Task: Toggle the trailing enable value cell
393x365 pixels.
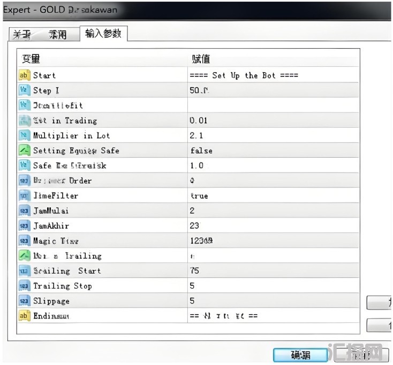Action: [x=193, y=256]
